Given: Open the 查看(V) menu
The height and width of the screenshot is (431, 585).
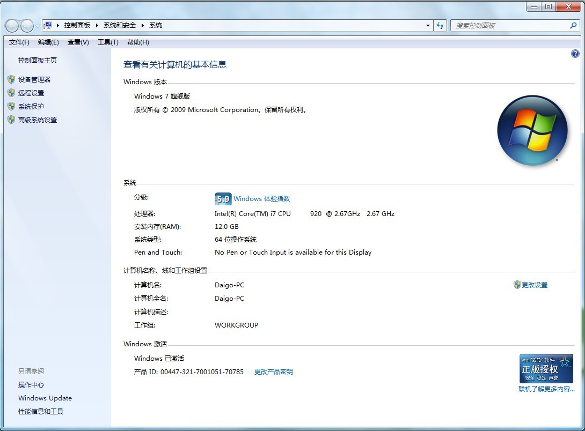Looking at the screenshot, I should [x=78, y=42].
